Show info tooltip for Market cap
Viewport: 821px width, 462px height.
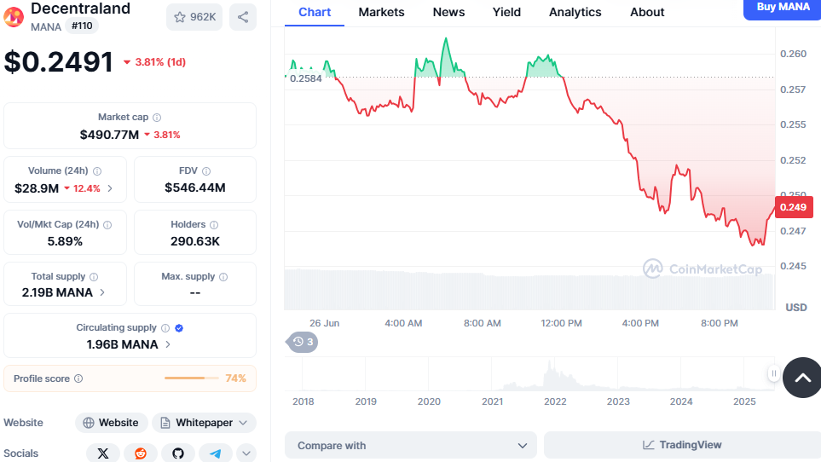point(157,117)
